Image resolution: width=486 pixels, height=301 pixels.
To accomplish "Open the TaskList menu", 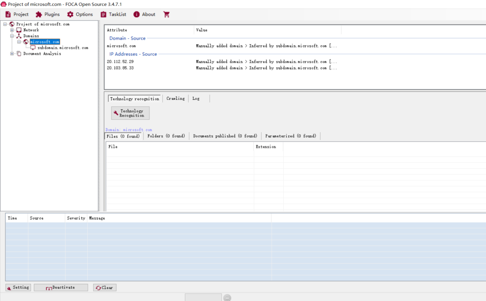I will [x=113, y=14].
